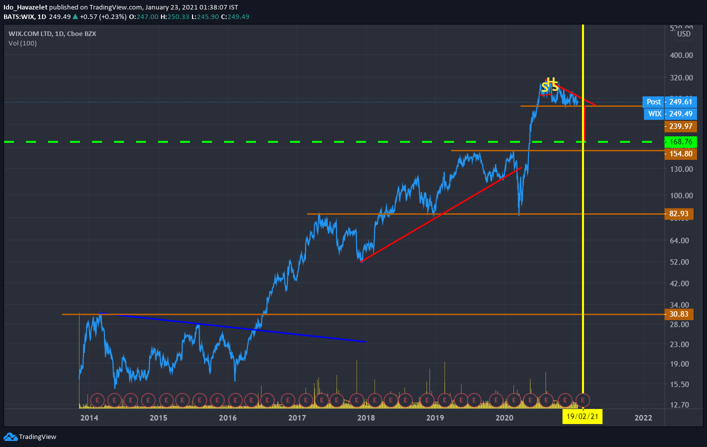Click the leftmost earnings E marker
Image resolution: width=707 pixels, height=447 pixels.
[97, 400]
